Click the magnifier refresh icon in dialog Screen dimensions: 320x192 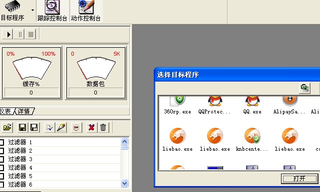pos(305,88)
